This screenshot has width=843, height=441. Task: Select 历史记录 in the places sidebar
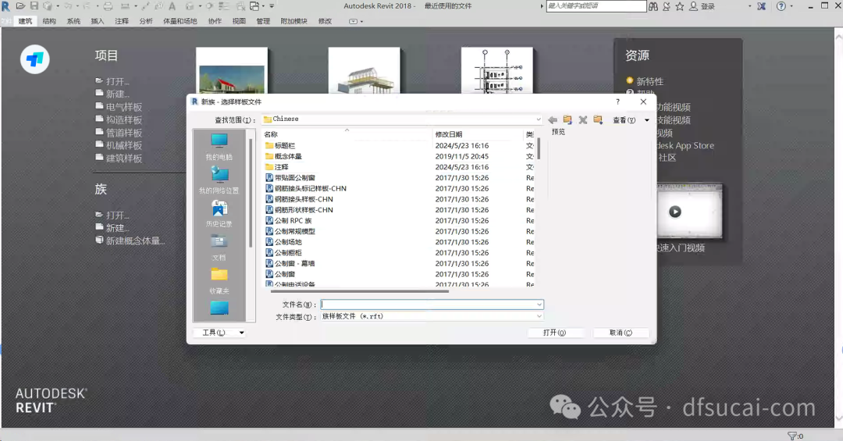pyautogui.click(x=219, y=214)
